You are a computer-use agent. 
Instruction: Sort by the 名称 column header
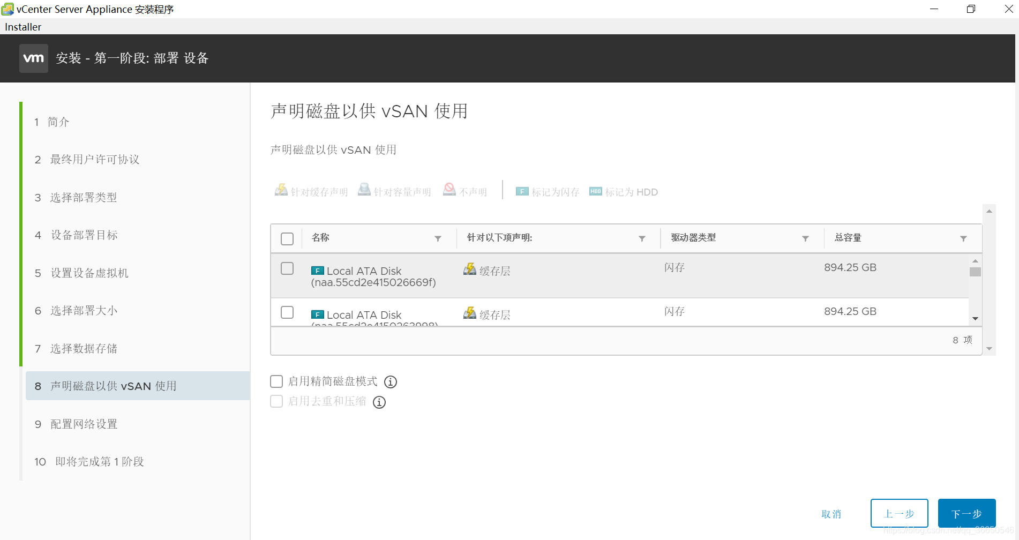click(x=320, y=238)
